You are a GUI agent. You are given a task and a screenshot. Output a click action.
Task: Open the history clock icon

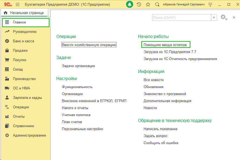click(139, 4)
